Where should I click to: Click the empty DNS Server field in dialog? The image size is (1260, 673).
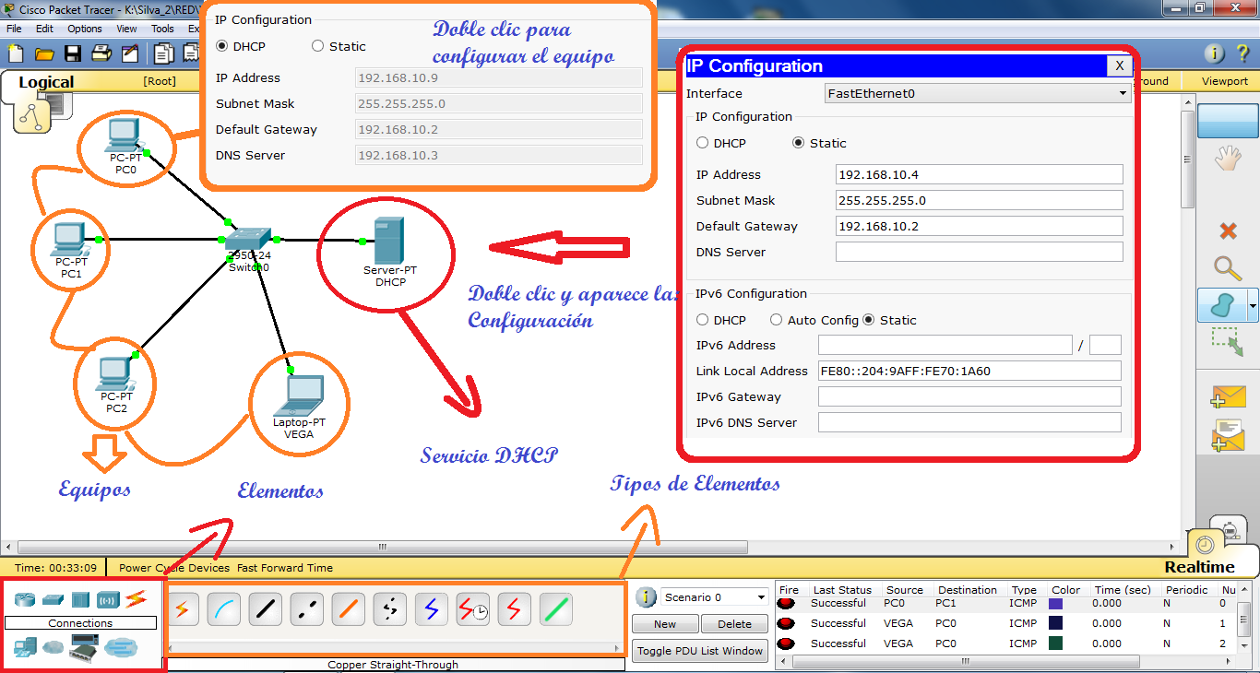(x=980, y=252)
